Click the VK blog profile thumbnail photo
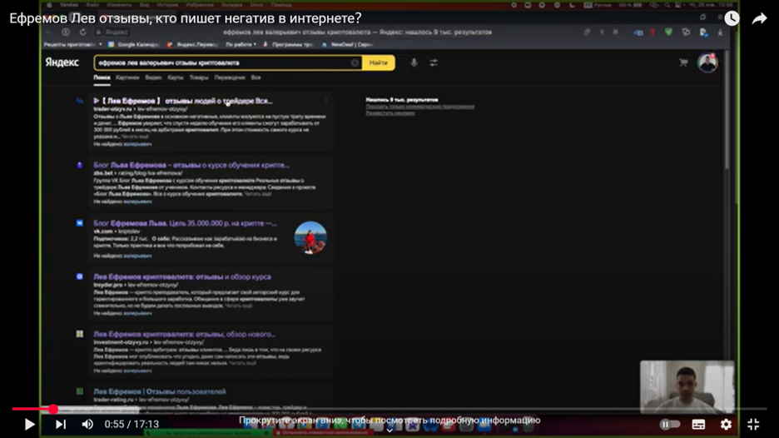Image resolution: width=779 pixels, height=438 pixels. [x=310, y=237]
